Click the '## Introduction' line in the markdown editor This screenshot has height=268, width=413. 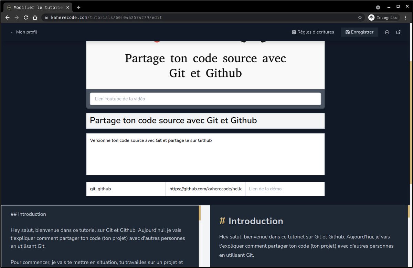pyautogui.click(x=28, y=214)
